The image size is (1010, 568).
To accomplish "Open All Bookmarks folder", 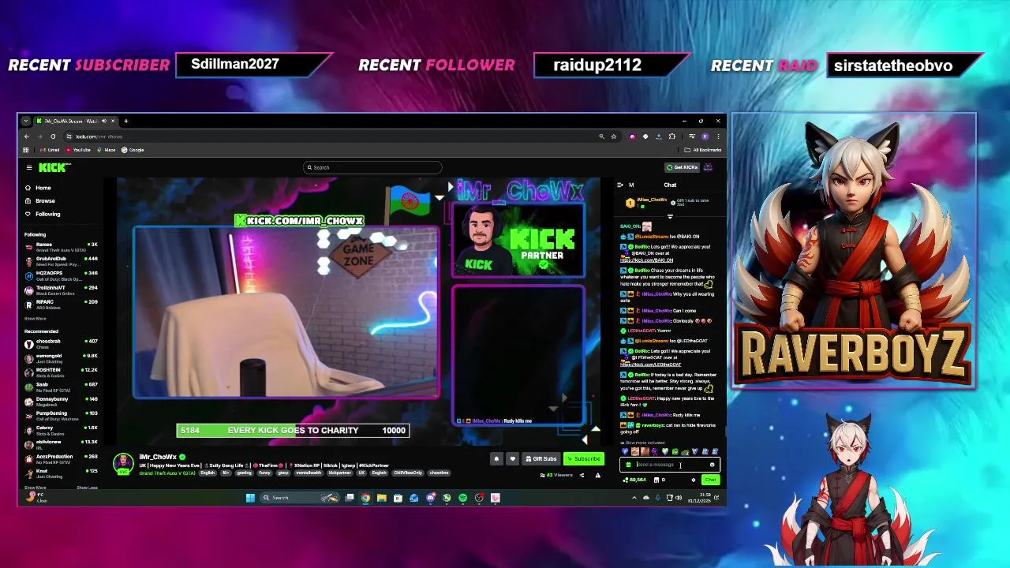I will coord(703,150).
